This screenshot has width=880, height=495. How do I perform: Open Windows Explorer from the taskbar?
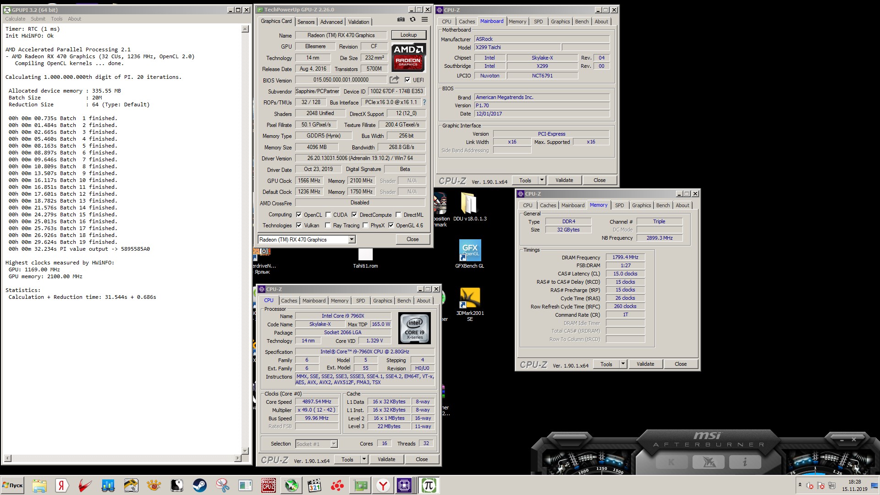(39, 485)
